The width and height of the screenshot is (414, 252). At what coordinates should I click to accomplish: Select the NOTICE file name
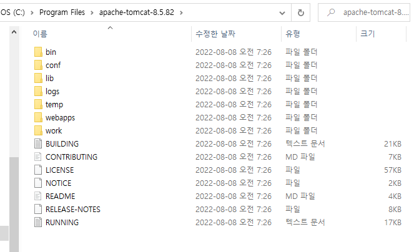coord(58,183)
